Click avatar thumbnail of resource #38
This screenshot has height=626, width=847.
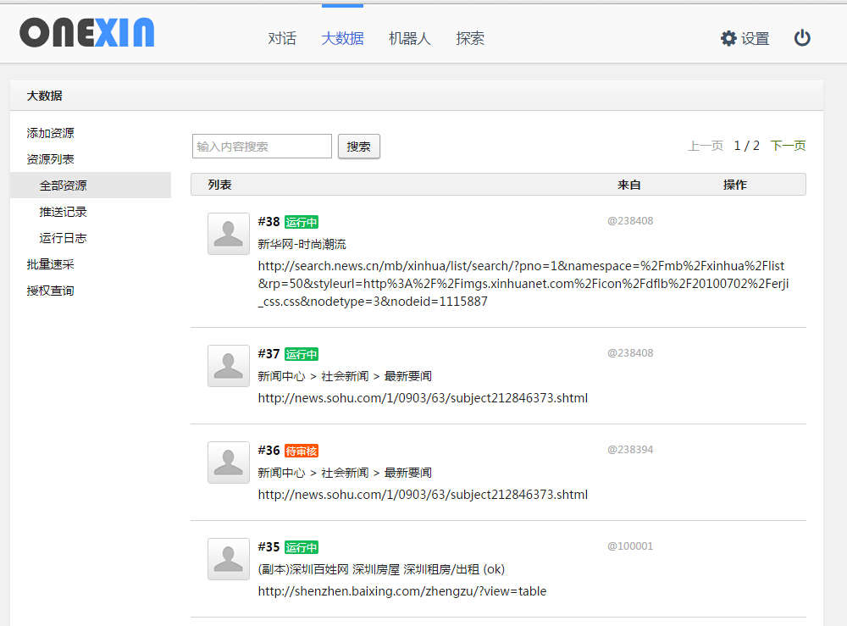tap(229, 234)
